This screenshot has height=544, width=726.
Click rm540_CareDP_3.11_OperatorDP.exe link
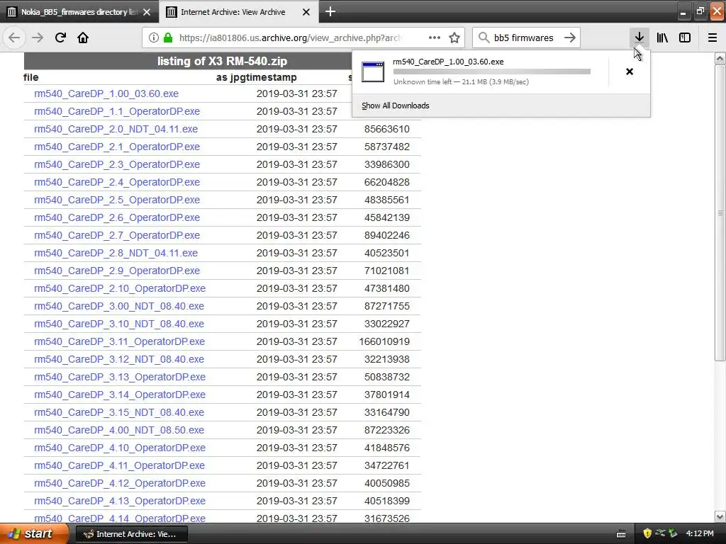click(x=119, y=341)
